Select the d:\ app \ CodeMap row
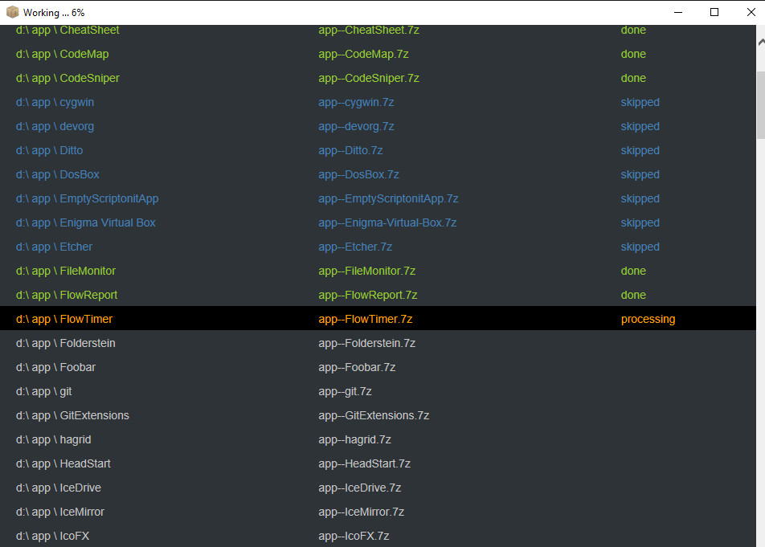 (x=378, y=54)
